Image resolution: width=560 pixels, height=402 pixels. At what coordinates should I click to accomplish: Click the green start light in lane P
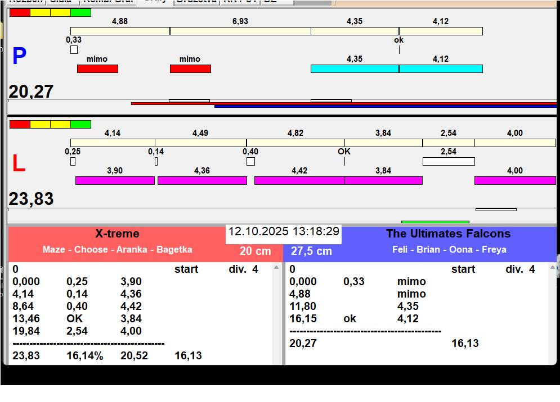pyautogui.click(x=80, y=12)
